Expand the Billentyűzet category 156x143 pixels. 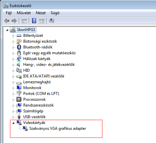[13, 36]
